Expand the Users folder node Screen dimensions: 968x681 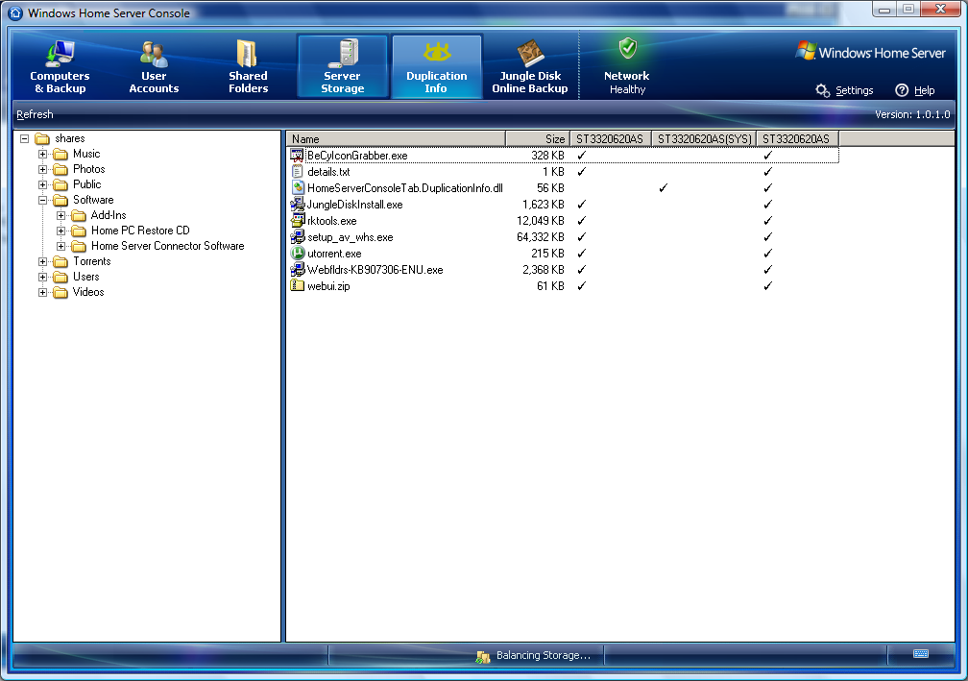coord(42,277)
